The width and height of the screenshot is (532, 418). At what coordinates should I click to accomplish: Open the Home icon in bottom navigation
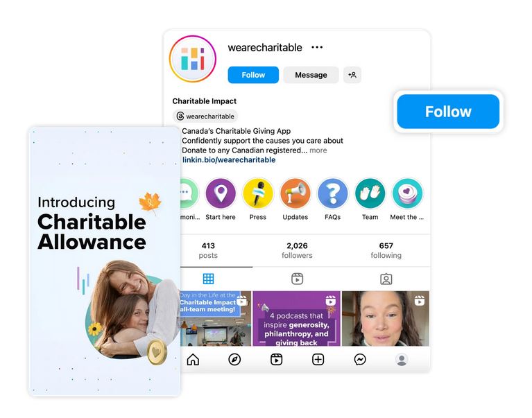pyautogui.click(x=193, y=359)
